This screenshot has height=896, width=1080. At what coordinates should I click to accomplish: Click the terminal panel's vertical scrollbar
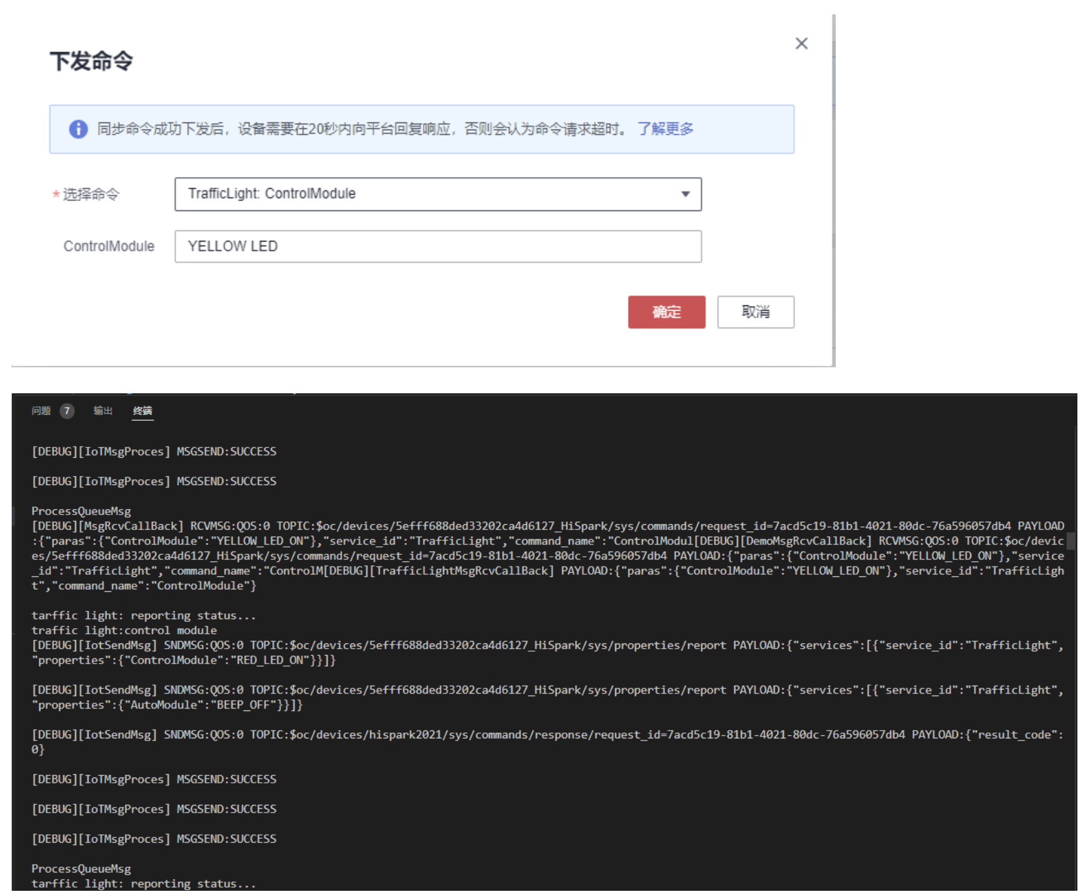[1071, 540]
